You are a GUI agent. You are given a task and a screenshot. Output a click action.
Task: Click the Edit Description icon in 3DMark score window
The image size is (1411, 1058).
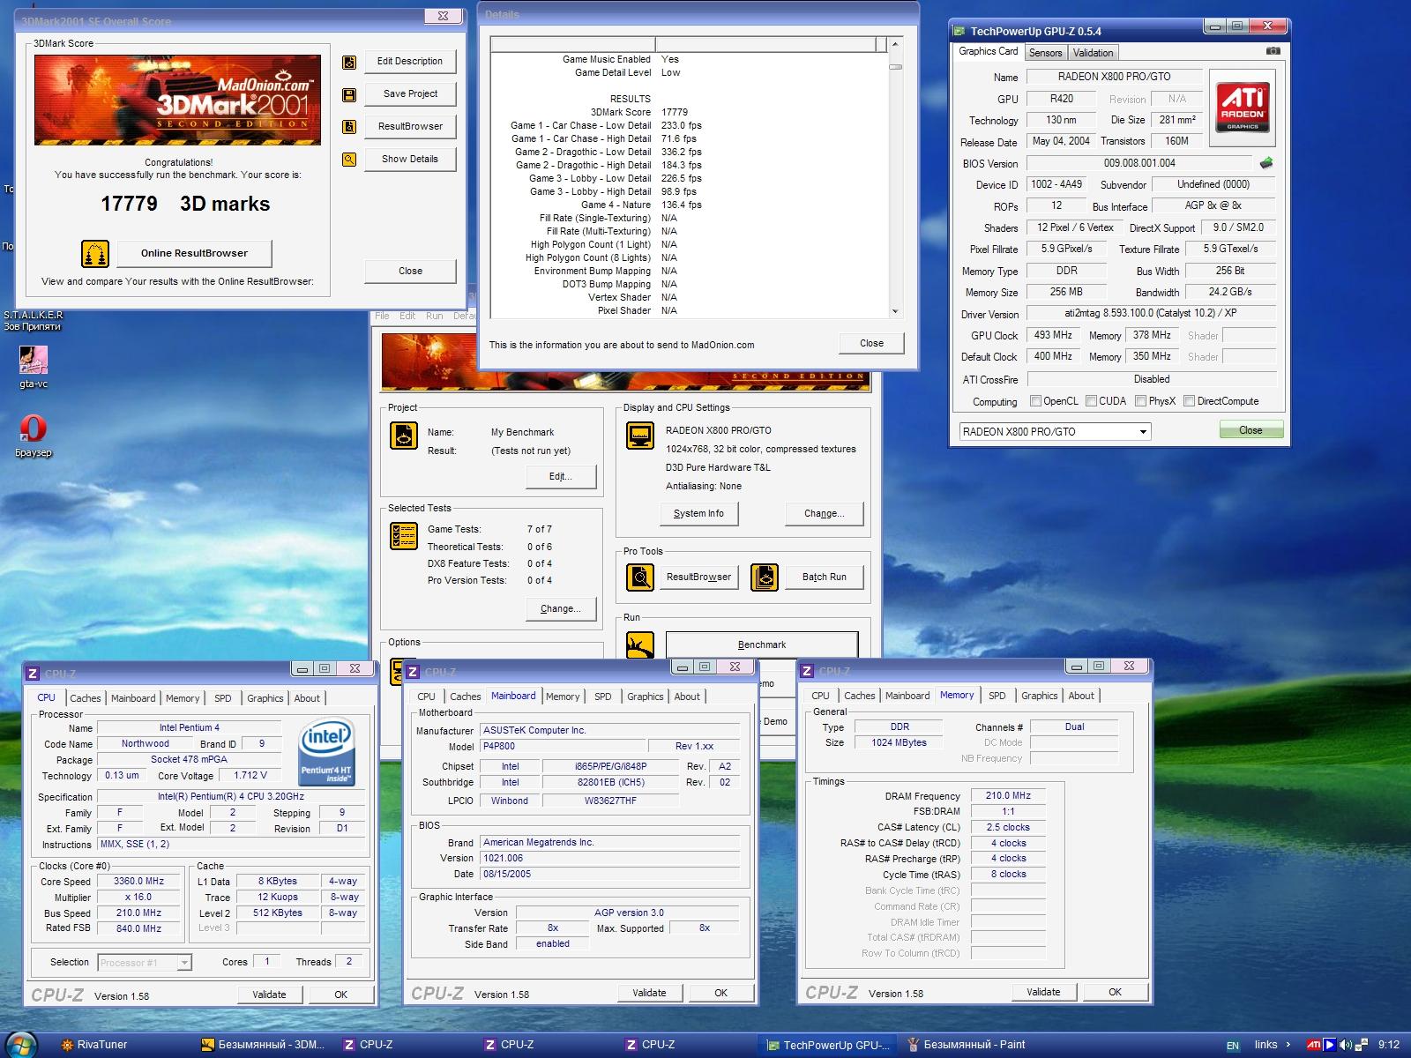(349, 62)
